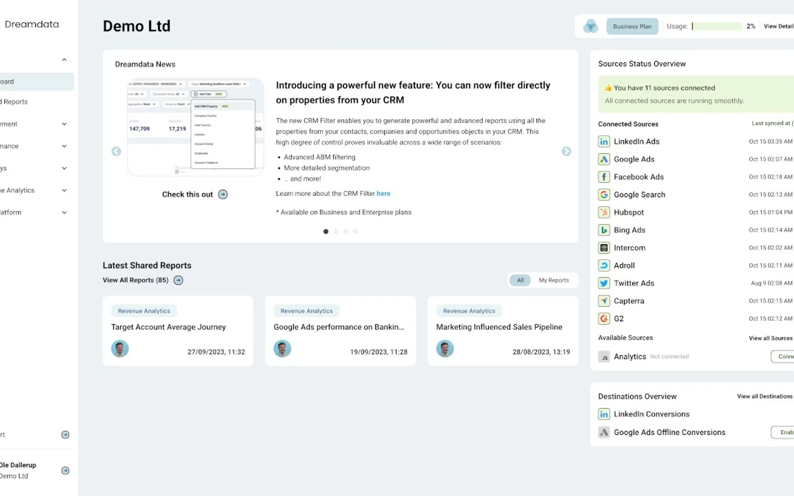Go to previous news slide arrow
The height and width of the screenshot is (496, 794).
(x=116, y=151)
